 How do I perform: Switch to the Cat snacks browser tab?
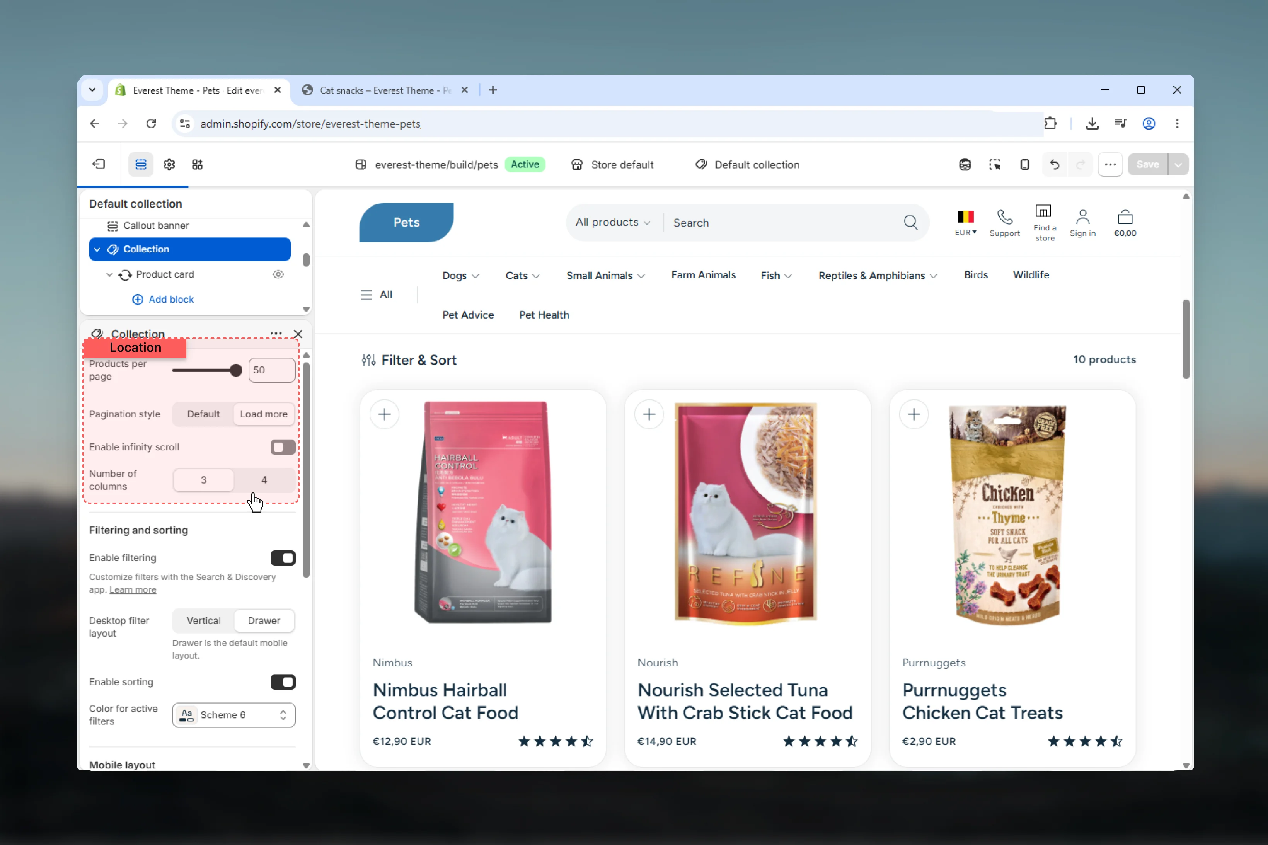385,90
